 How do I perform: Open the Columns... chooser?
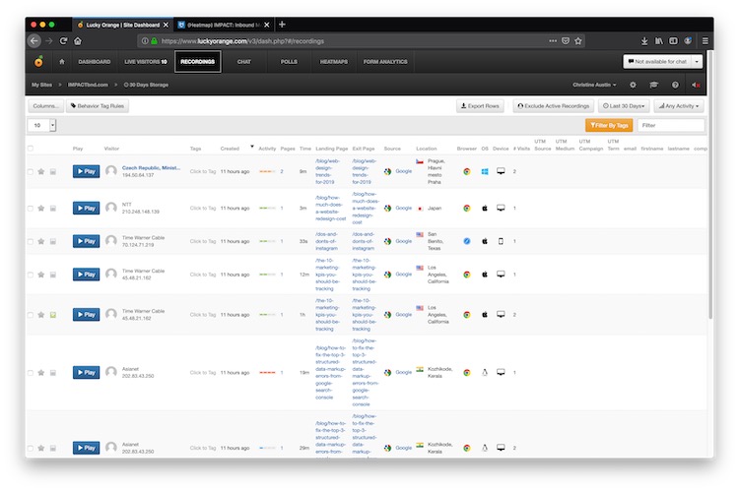[45, 106]
